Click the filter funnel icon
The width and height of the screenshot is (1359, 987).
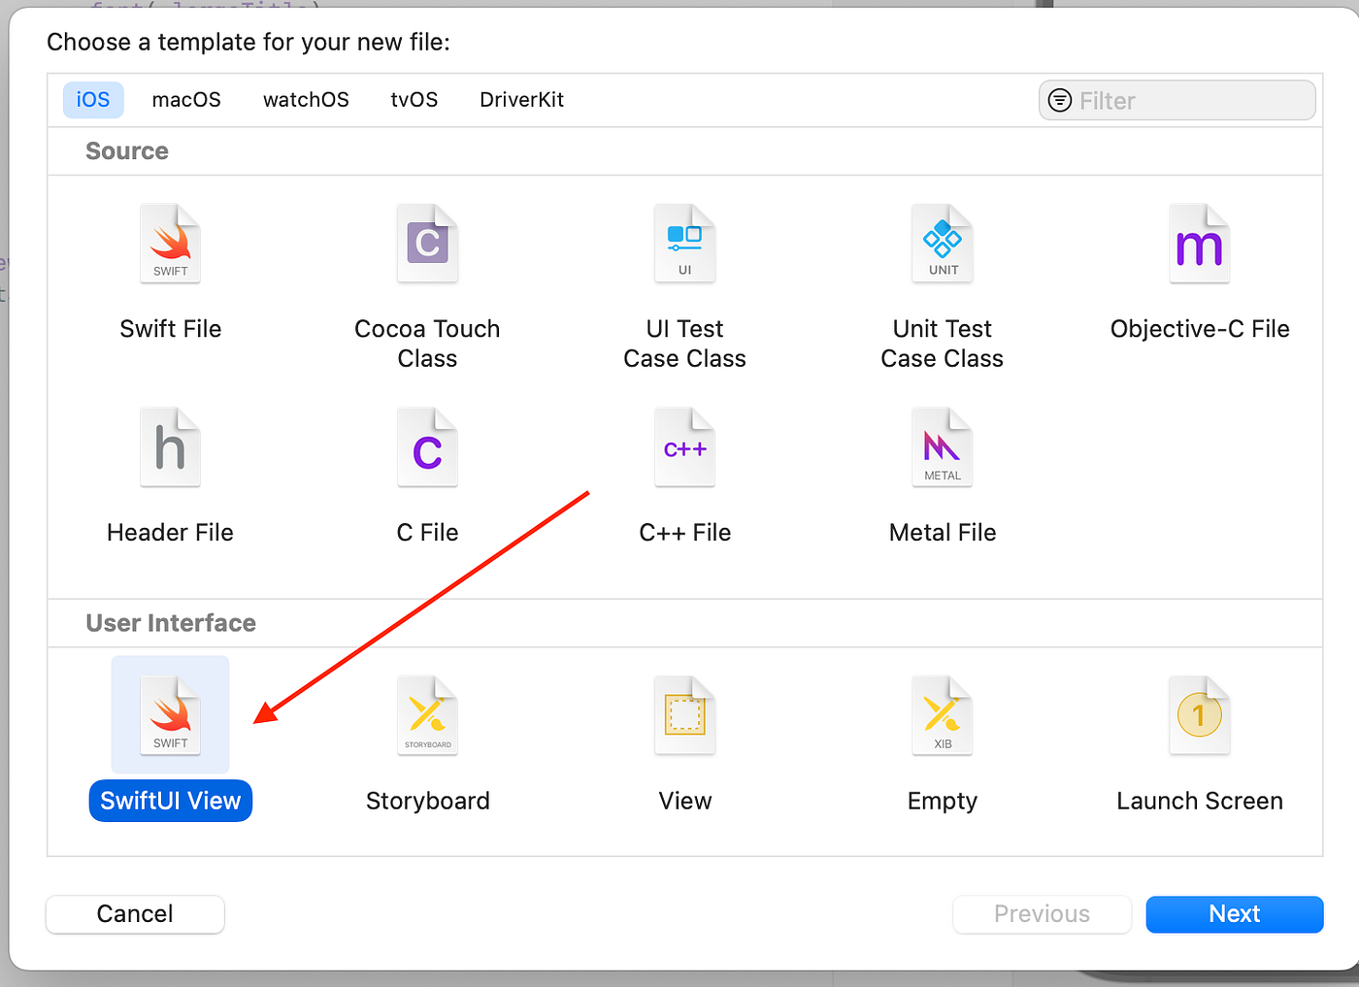(1059, 100)
